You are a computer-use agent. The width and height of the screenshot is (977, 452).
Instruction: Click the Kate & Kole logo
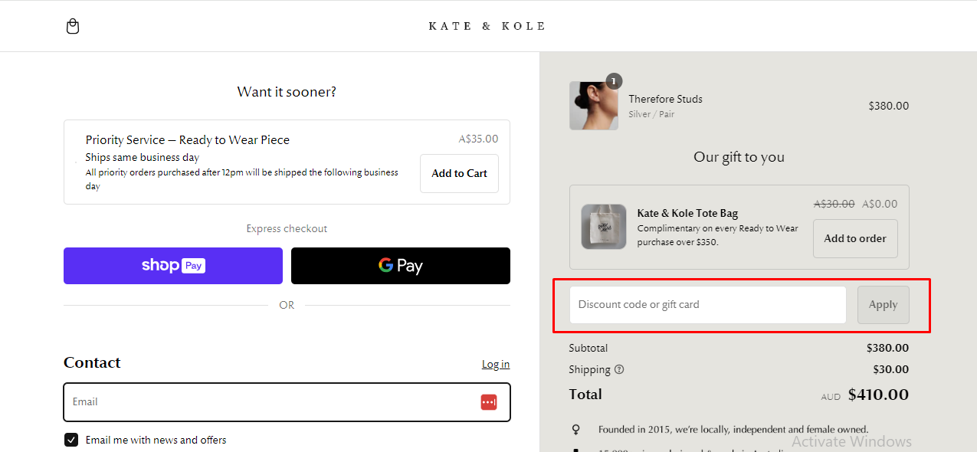487,26
